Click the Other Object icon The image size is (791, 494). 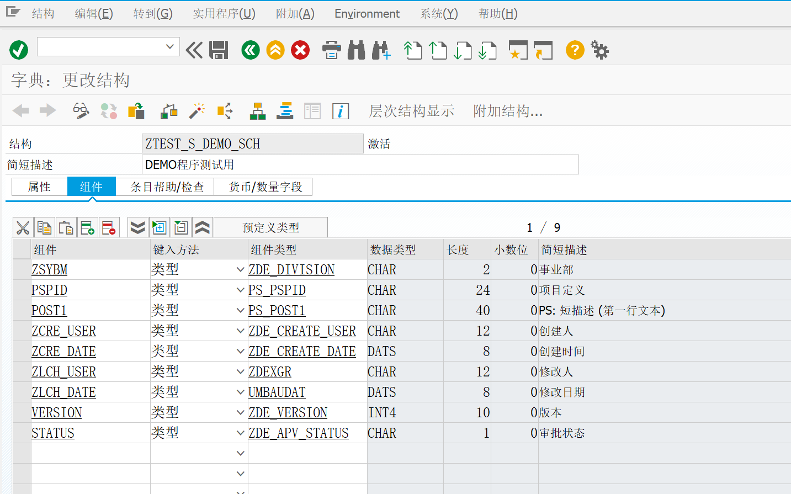136,111
